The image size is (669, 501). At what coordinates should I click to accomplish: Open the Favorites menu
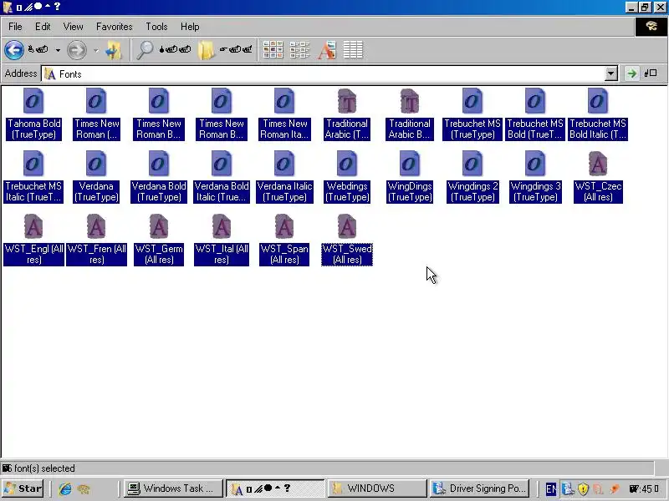115,27
